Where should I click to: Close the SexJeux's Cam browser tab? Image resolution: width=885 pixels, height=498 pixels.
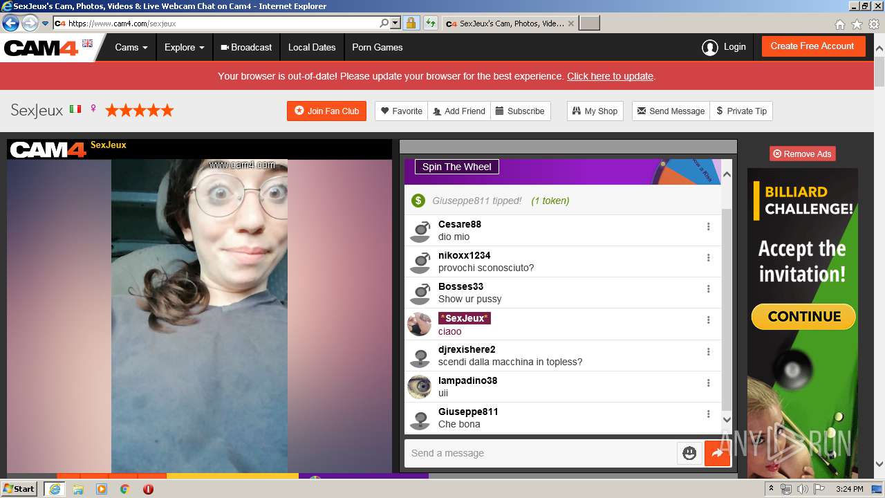click(571, 24)
